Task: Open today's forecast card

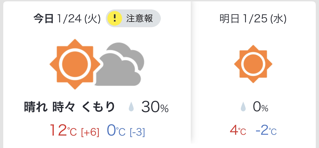Action: point(97,75)
